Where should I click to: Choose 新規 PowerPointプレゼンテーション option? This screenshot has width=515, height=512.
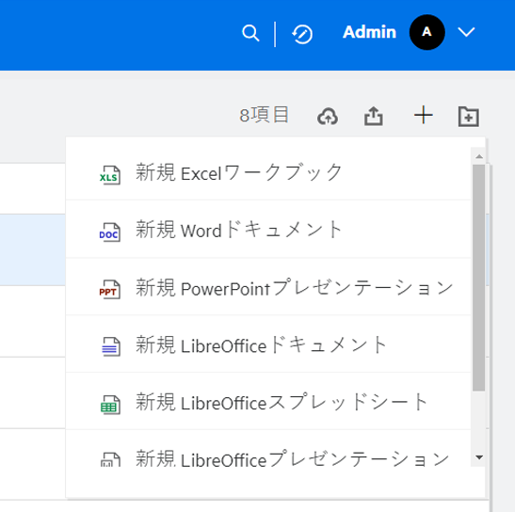pyautogui.click(x=268, y=287)
